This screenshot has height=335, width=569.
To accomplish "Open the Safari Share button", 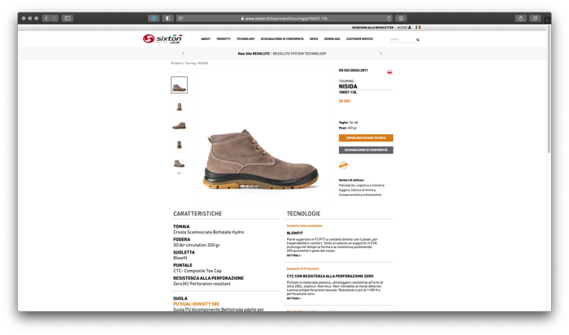I will [521, 18].
